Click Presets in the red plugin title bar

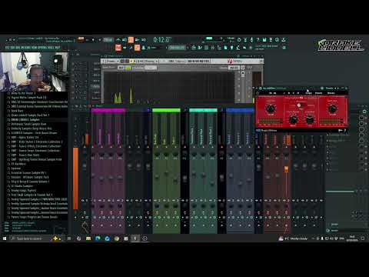point(329,88)
